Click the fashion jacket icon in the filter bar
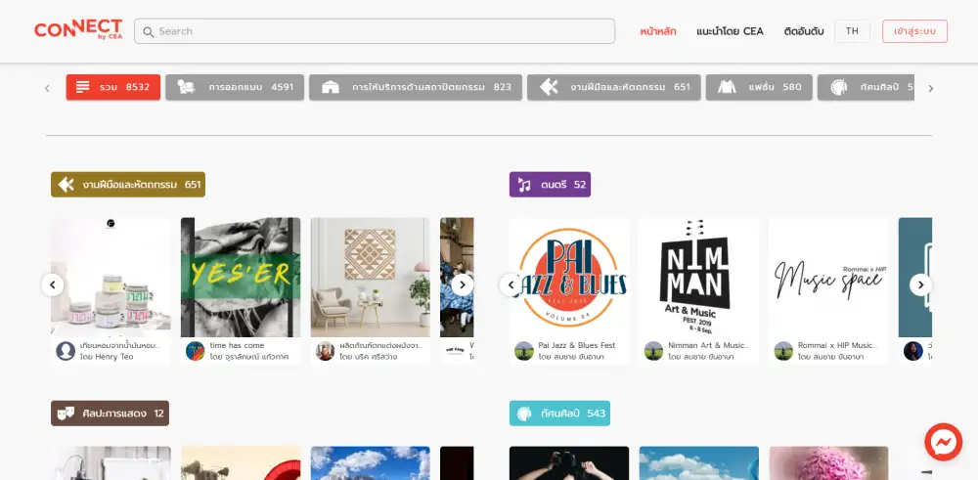The image size is (978, 480). point(727,87)
